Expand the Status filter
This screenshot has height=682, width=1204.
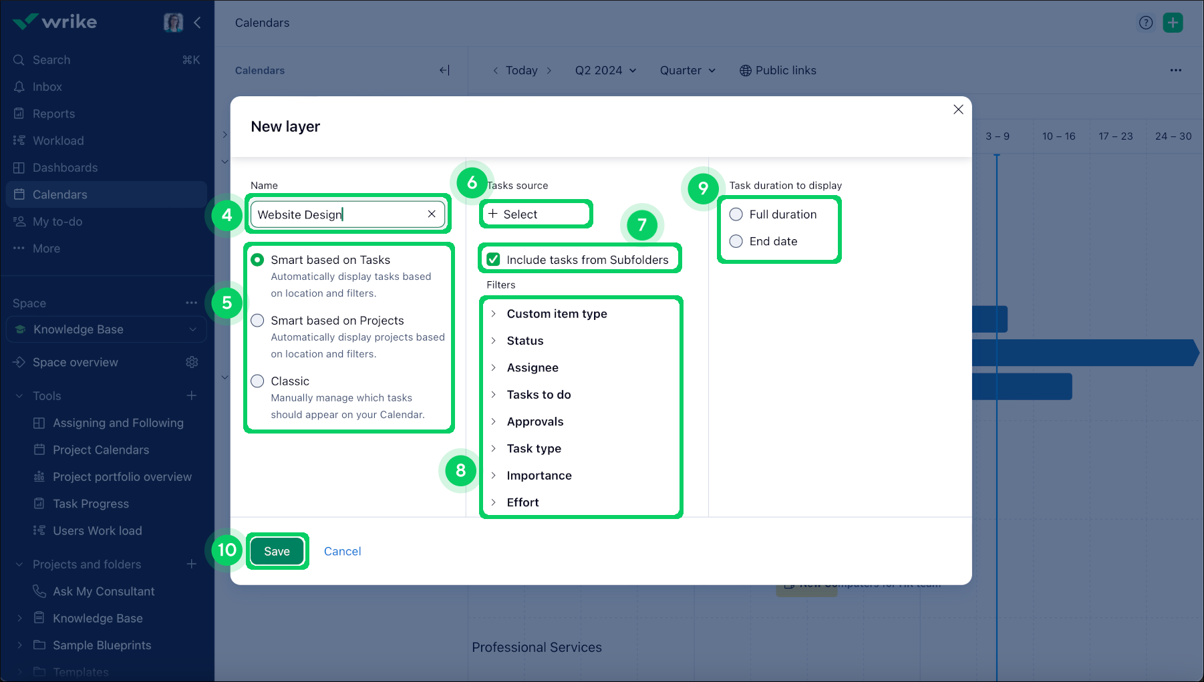(525, 341)
